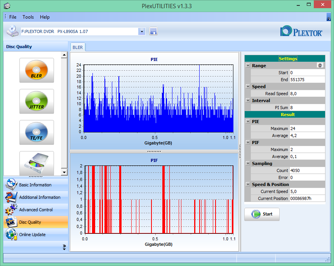Click the splitter grip between PIE and PIF charts

(154, 151)
